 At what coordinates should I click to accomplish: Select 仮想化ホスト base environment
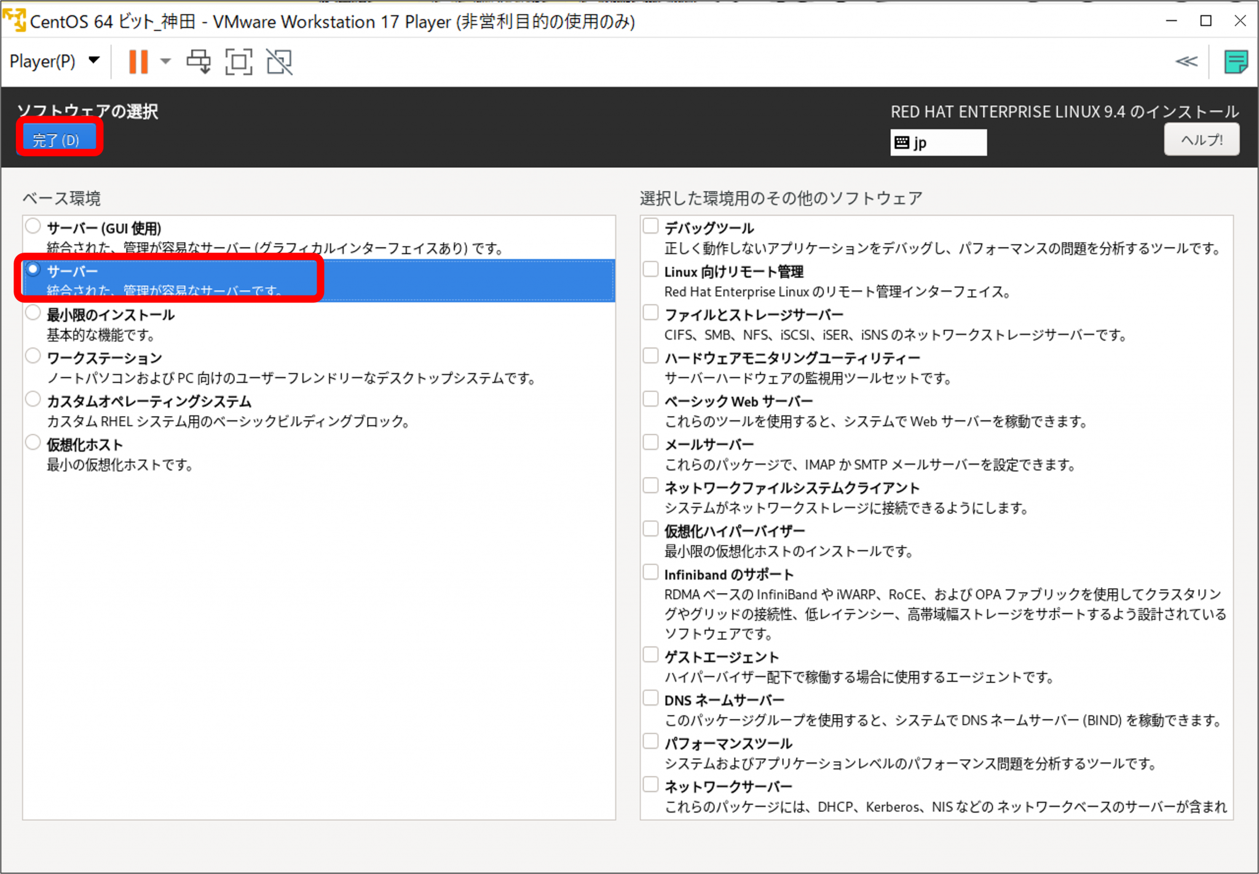[x=33, y=443]
